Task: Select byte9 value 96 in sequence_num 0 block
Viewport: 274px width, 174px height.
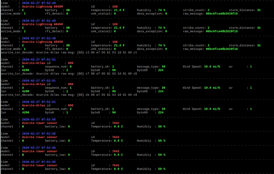Action: click(114, 70)
